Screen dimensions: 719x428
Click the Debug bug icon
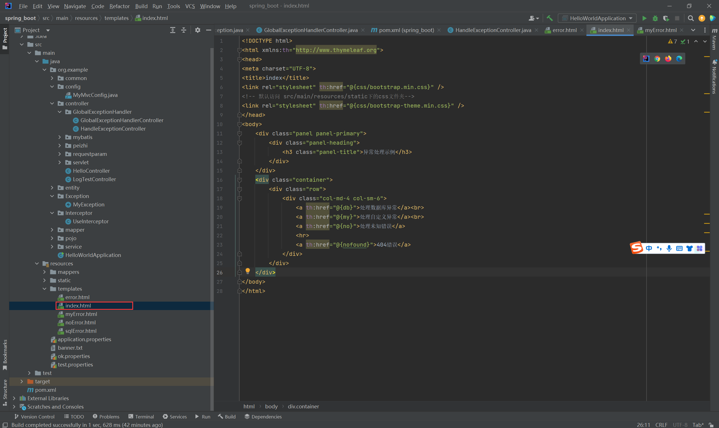click(655, 18)
